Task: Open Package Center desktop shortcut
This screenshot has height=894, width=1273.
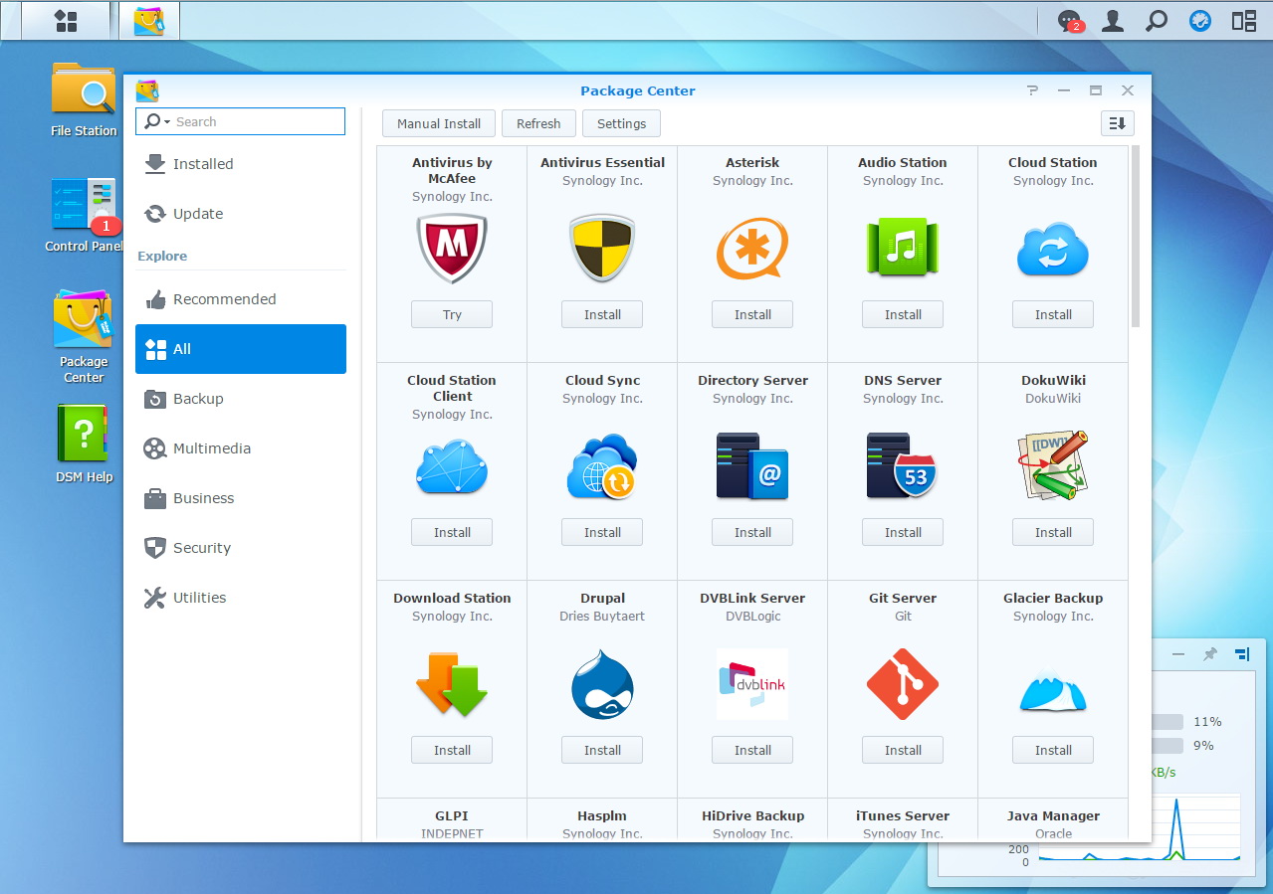Action: coord(84,336)
